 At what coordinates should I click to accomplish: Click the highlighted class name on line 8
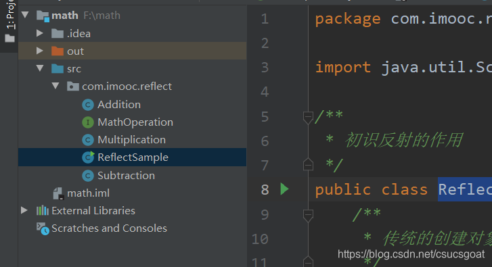465,189
